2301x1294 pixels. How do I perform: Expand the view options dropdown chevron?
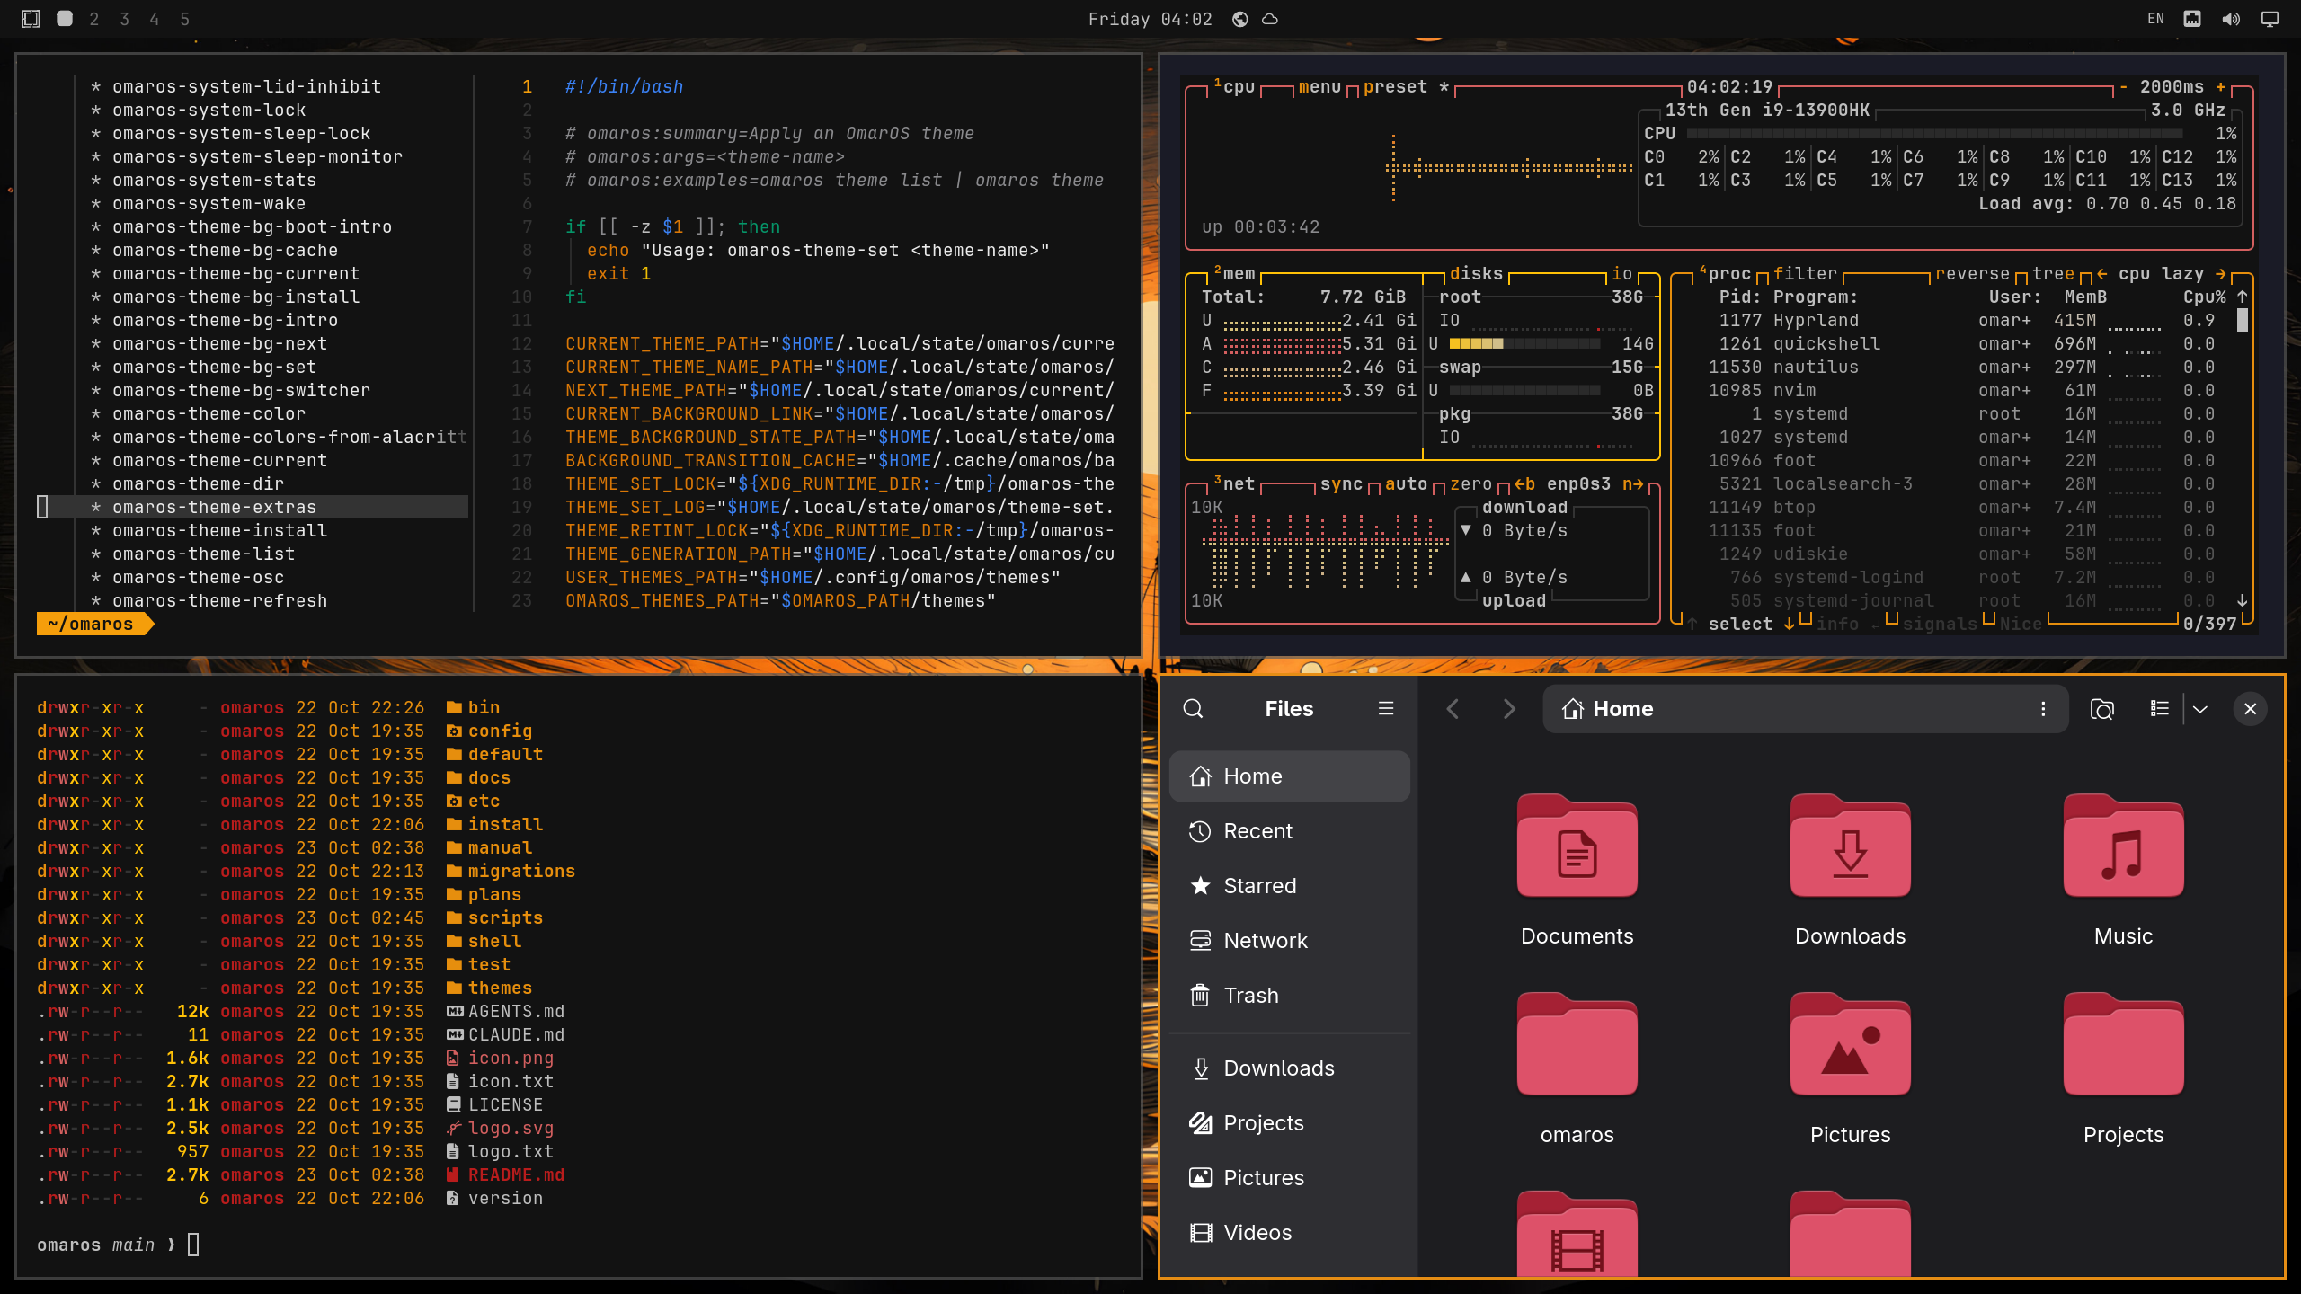(2200, 709)
